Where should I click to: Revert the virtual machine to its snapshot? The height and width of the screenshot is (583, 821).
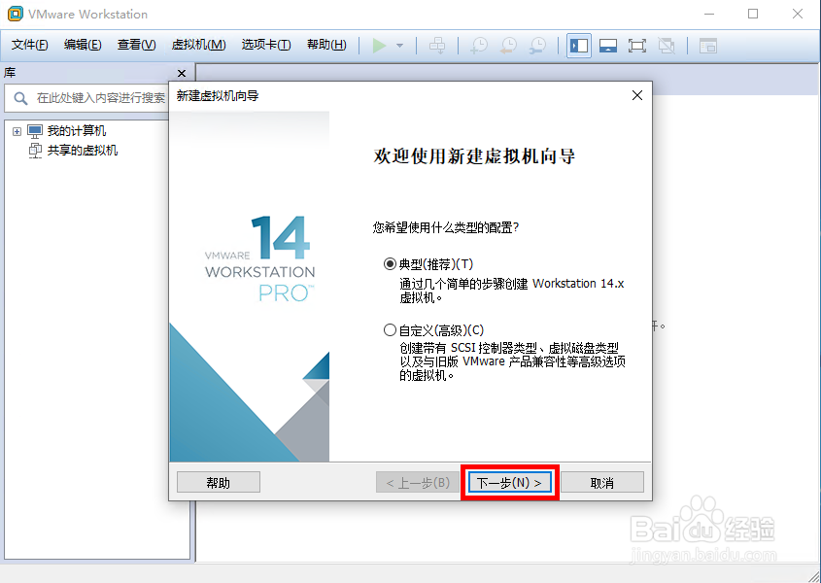507,45
